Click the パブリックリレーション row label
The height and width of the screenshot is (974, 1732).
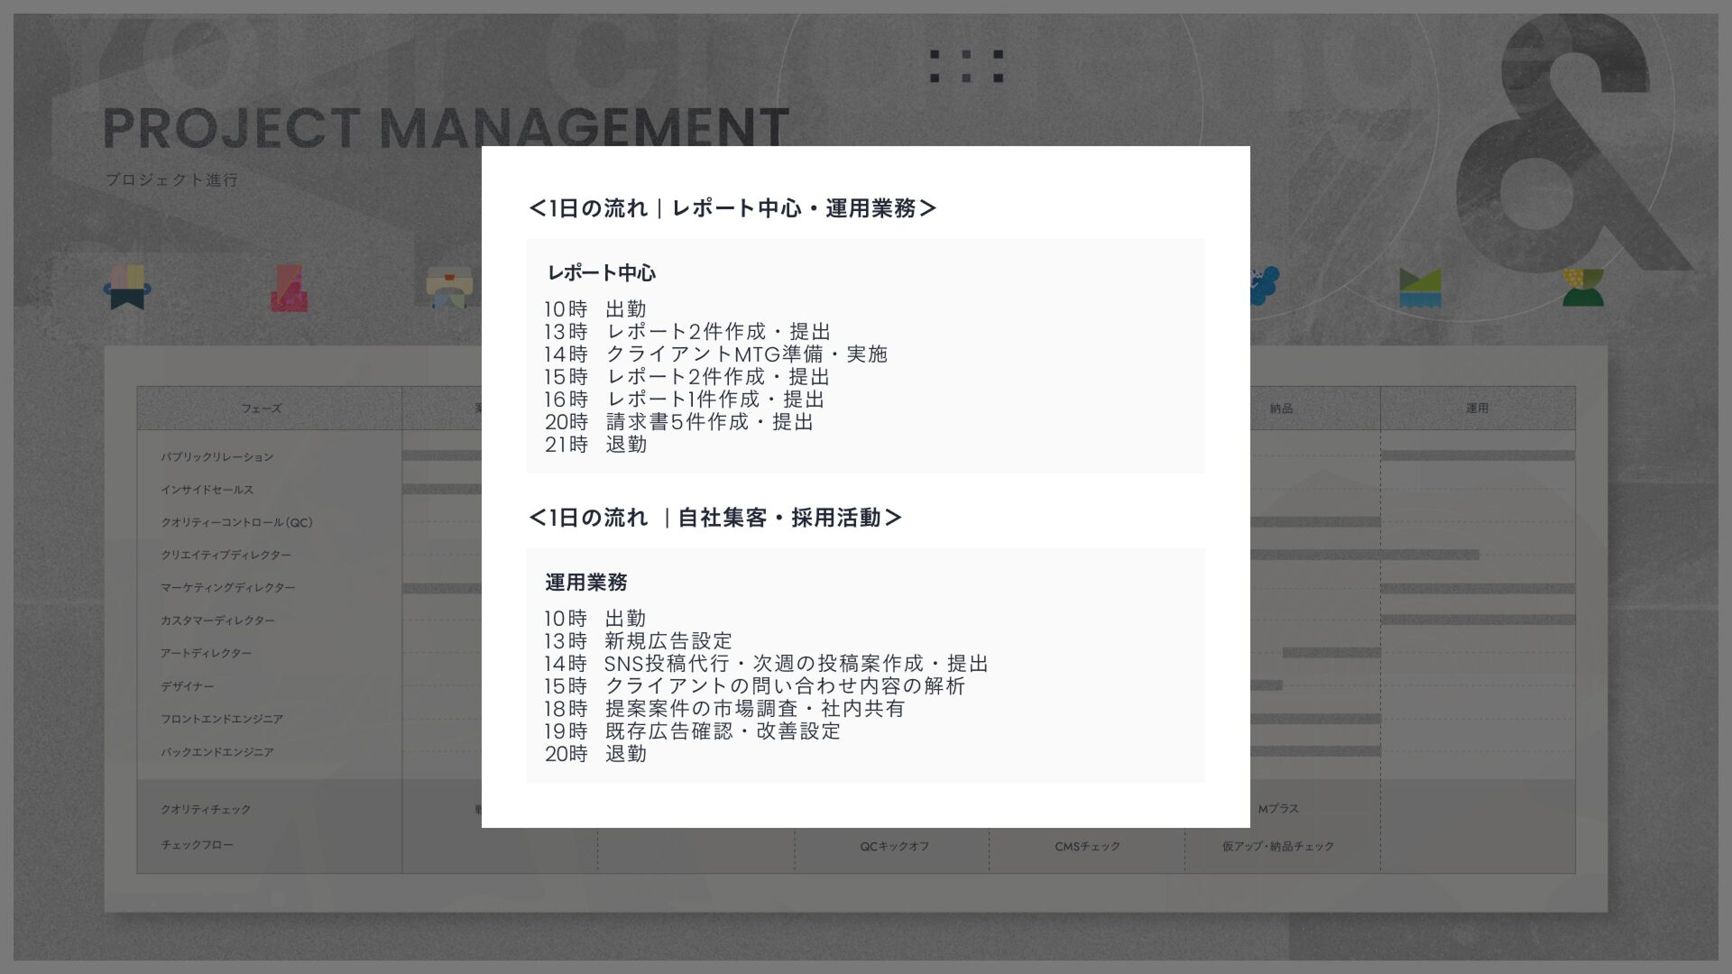(x=216, y=457)
